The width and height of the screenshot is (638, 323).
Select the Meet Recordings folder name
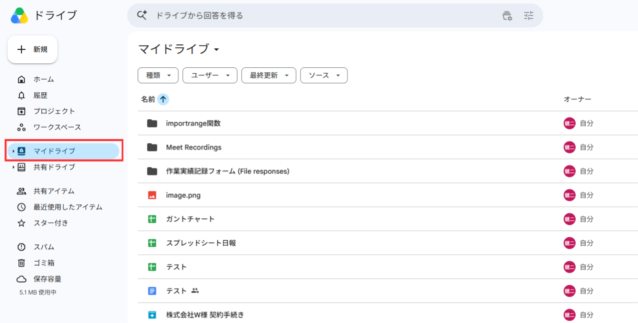pyautogui.click(x=194, y=147)
